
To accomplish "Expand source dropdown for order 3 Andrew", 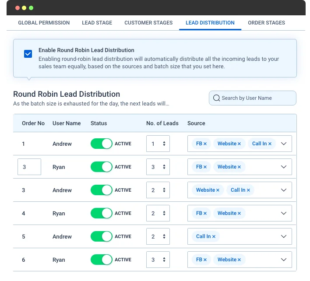I will point(283,190).
